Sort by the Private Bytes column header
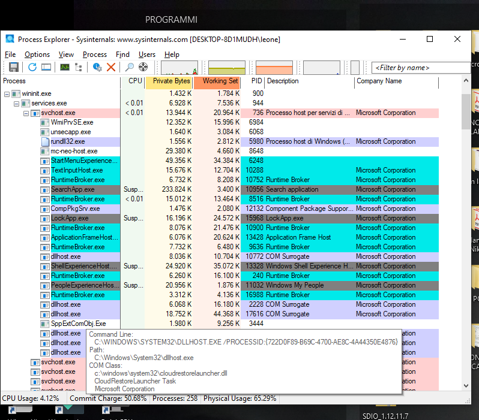479x420 pixels. click(169, 81)
